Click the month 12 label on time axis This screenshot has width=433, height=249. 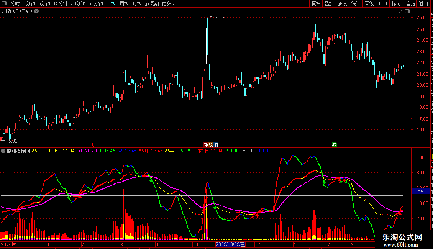(x=258, y=244)
